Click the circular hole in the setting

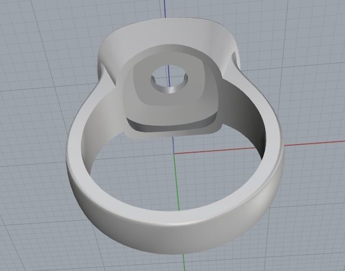[x=169, y=79]
